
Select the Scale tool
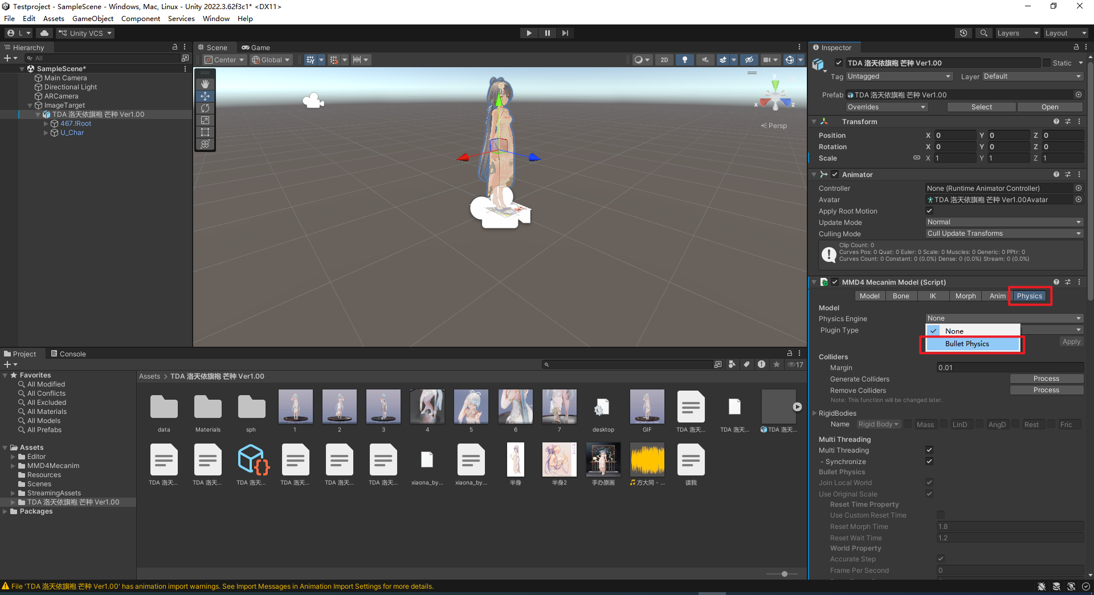click(205, 120)
